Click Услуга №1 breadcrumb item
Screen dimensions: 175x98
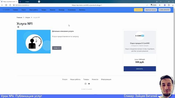36,17
